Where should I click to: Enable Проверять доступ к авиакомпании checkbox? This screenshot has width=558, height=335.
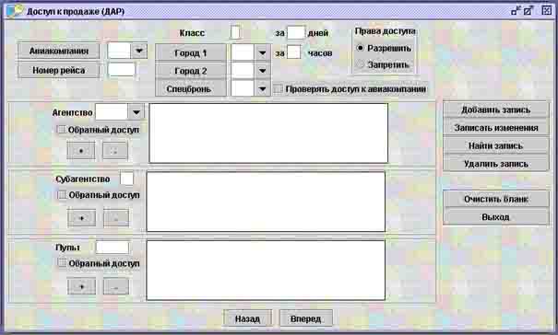point(278,89)
